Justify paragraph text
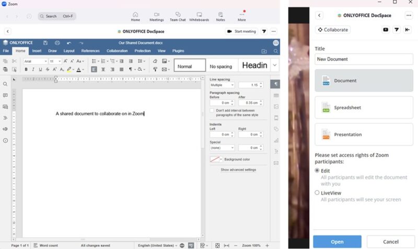This screenshot has width=418, height=249. [x=122, y=70]
